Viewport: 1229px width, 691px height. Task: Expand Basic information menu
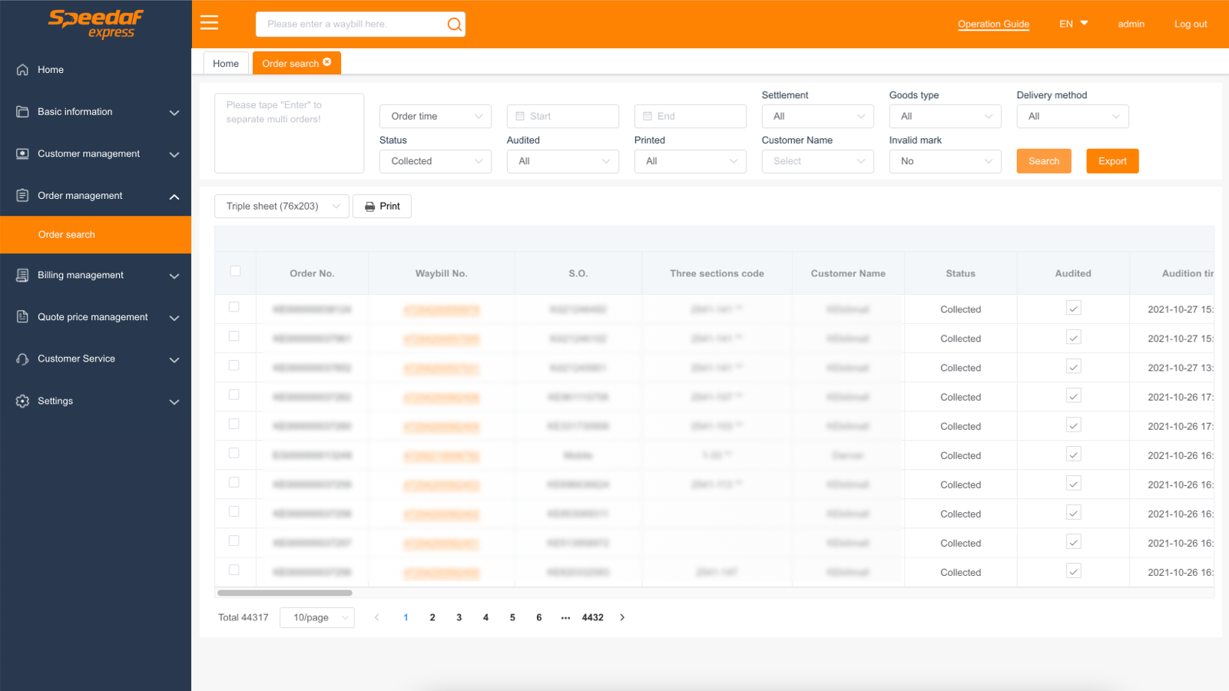pos(174,113)
